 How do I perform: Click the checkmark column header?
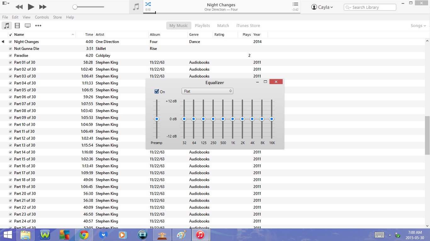(10, 35)
